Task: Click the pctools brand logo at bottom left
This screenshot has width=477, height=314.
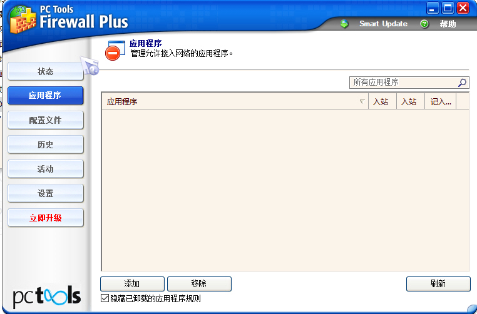Action: tap(46, 296)
